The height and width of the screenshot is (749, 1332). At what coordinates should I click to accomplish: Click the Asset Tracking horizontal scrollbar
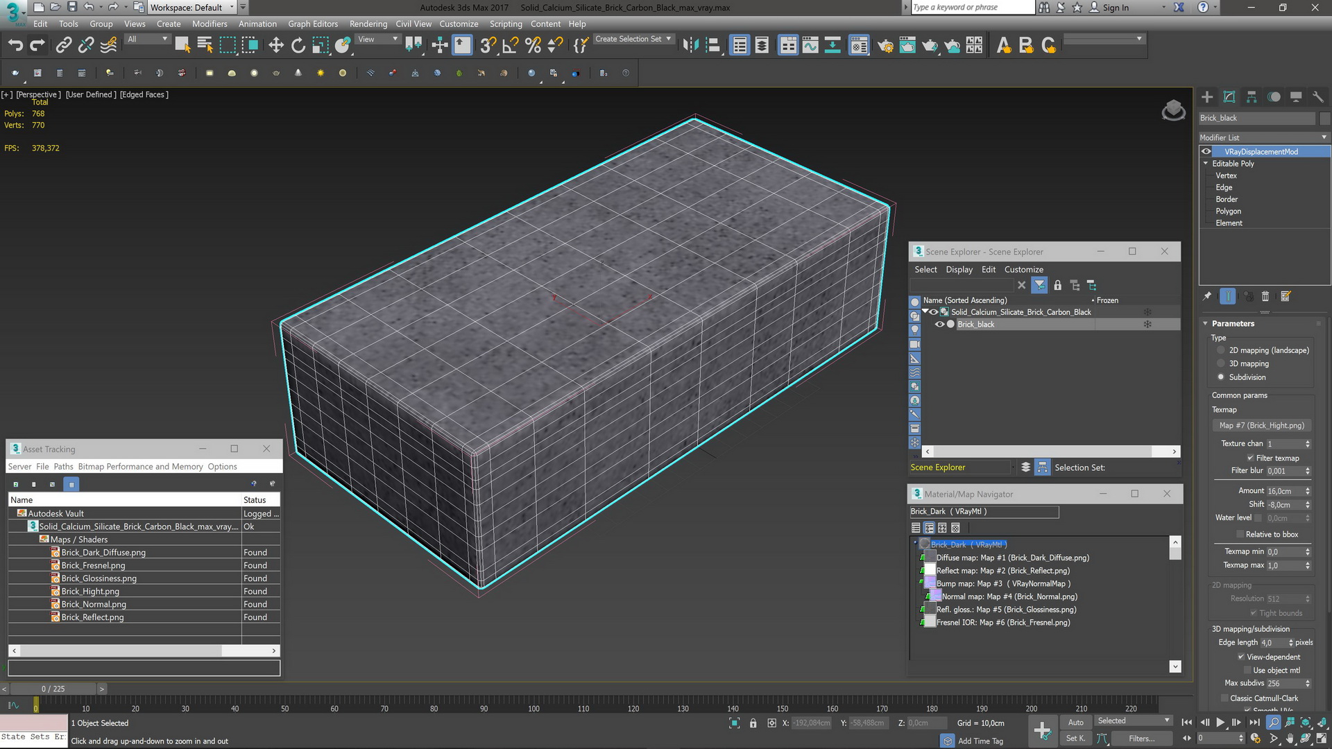[x=144, y=651]
